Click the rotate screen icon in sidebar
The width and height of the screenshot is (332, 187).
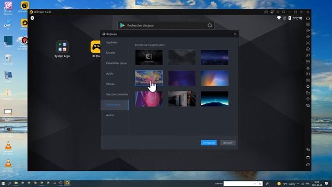[x=308, y=105]
